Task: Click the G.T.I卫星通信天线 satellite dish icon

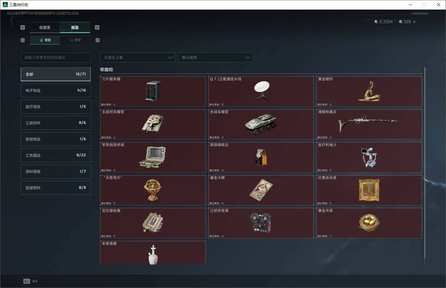Action: coord(261,91)
